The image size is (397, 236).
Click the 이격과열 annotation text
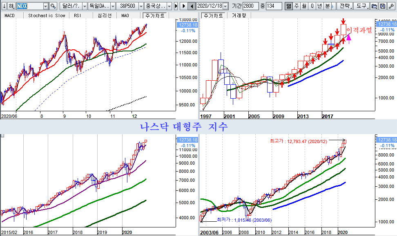tap(359, 30)
